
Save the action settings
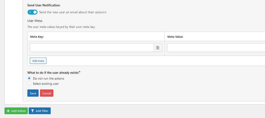[x=33, y=93]
